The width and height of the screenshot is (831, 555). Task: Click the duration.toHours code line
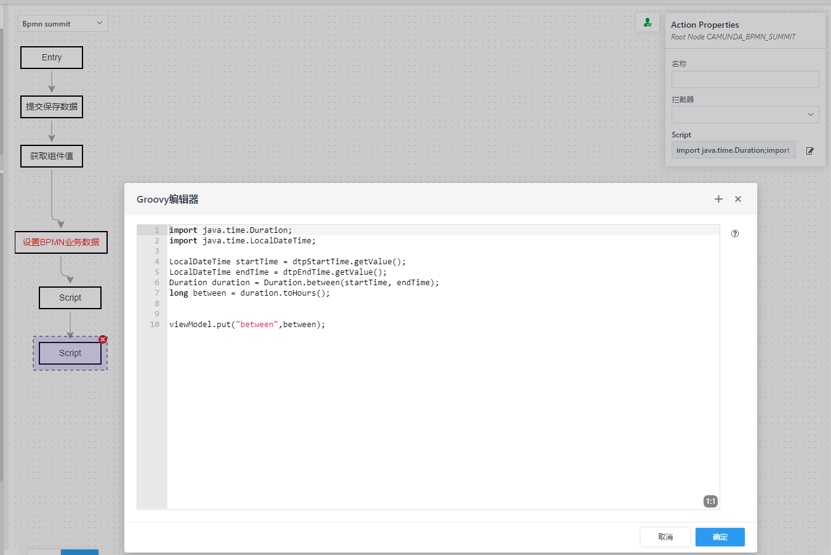(x=249, y=293)
